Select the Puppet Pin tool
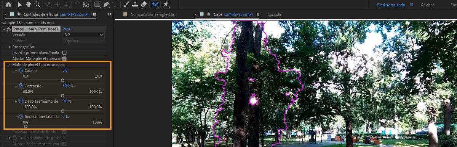The image size is (457, 147). pyautogui.click(x=166, y=5)
